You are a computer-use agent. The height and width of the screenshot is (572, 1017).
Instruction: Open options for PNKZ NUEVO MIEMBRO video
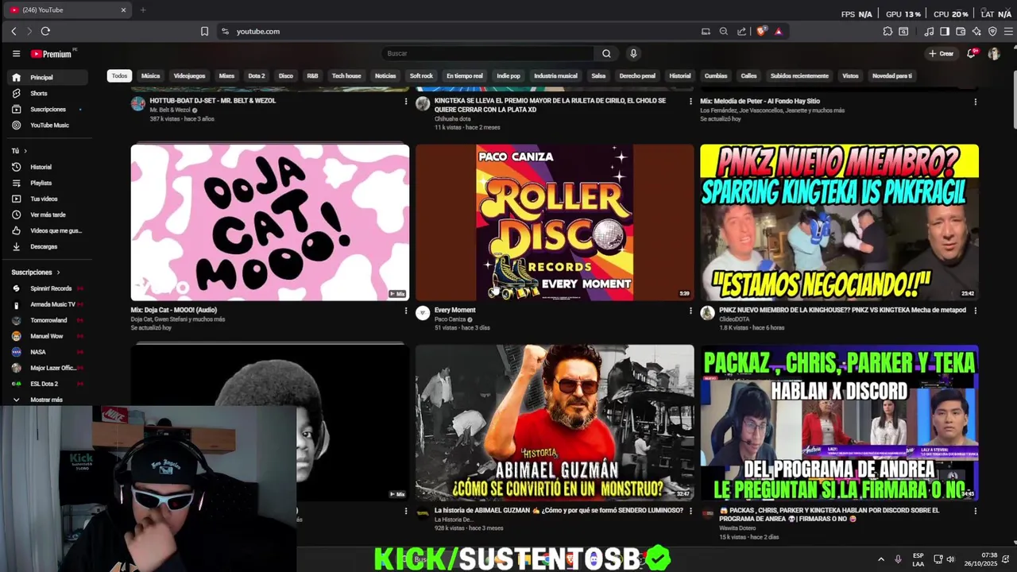[975, 311]
